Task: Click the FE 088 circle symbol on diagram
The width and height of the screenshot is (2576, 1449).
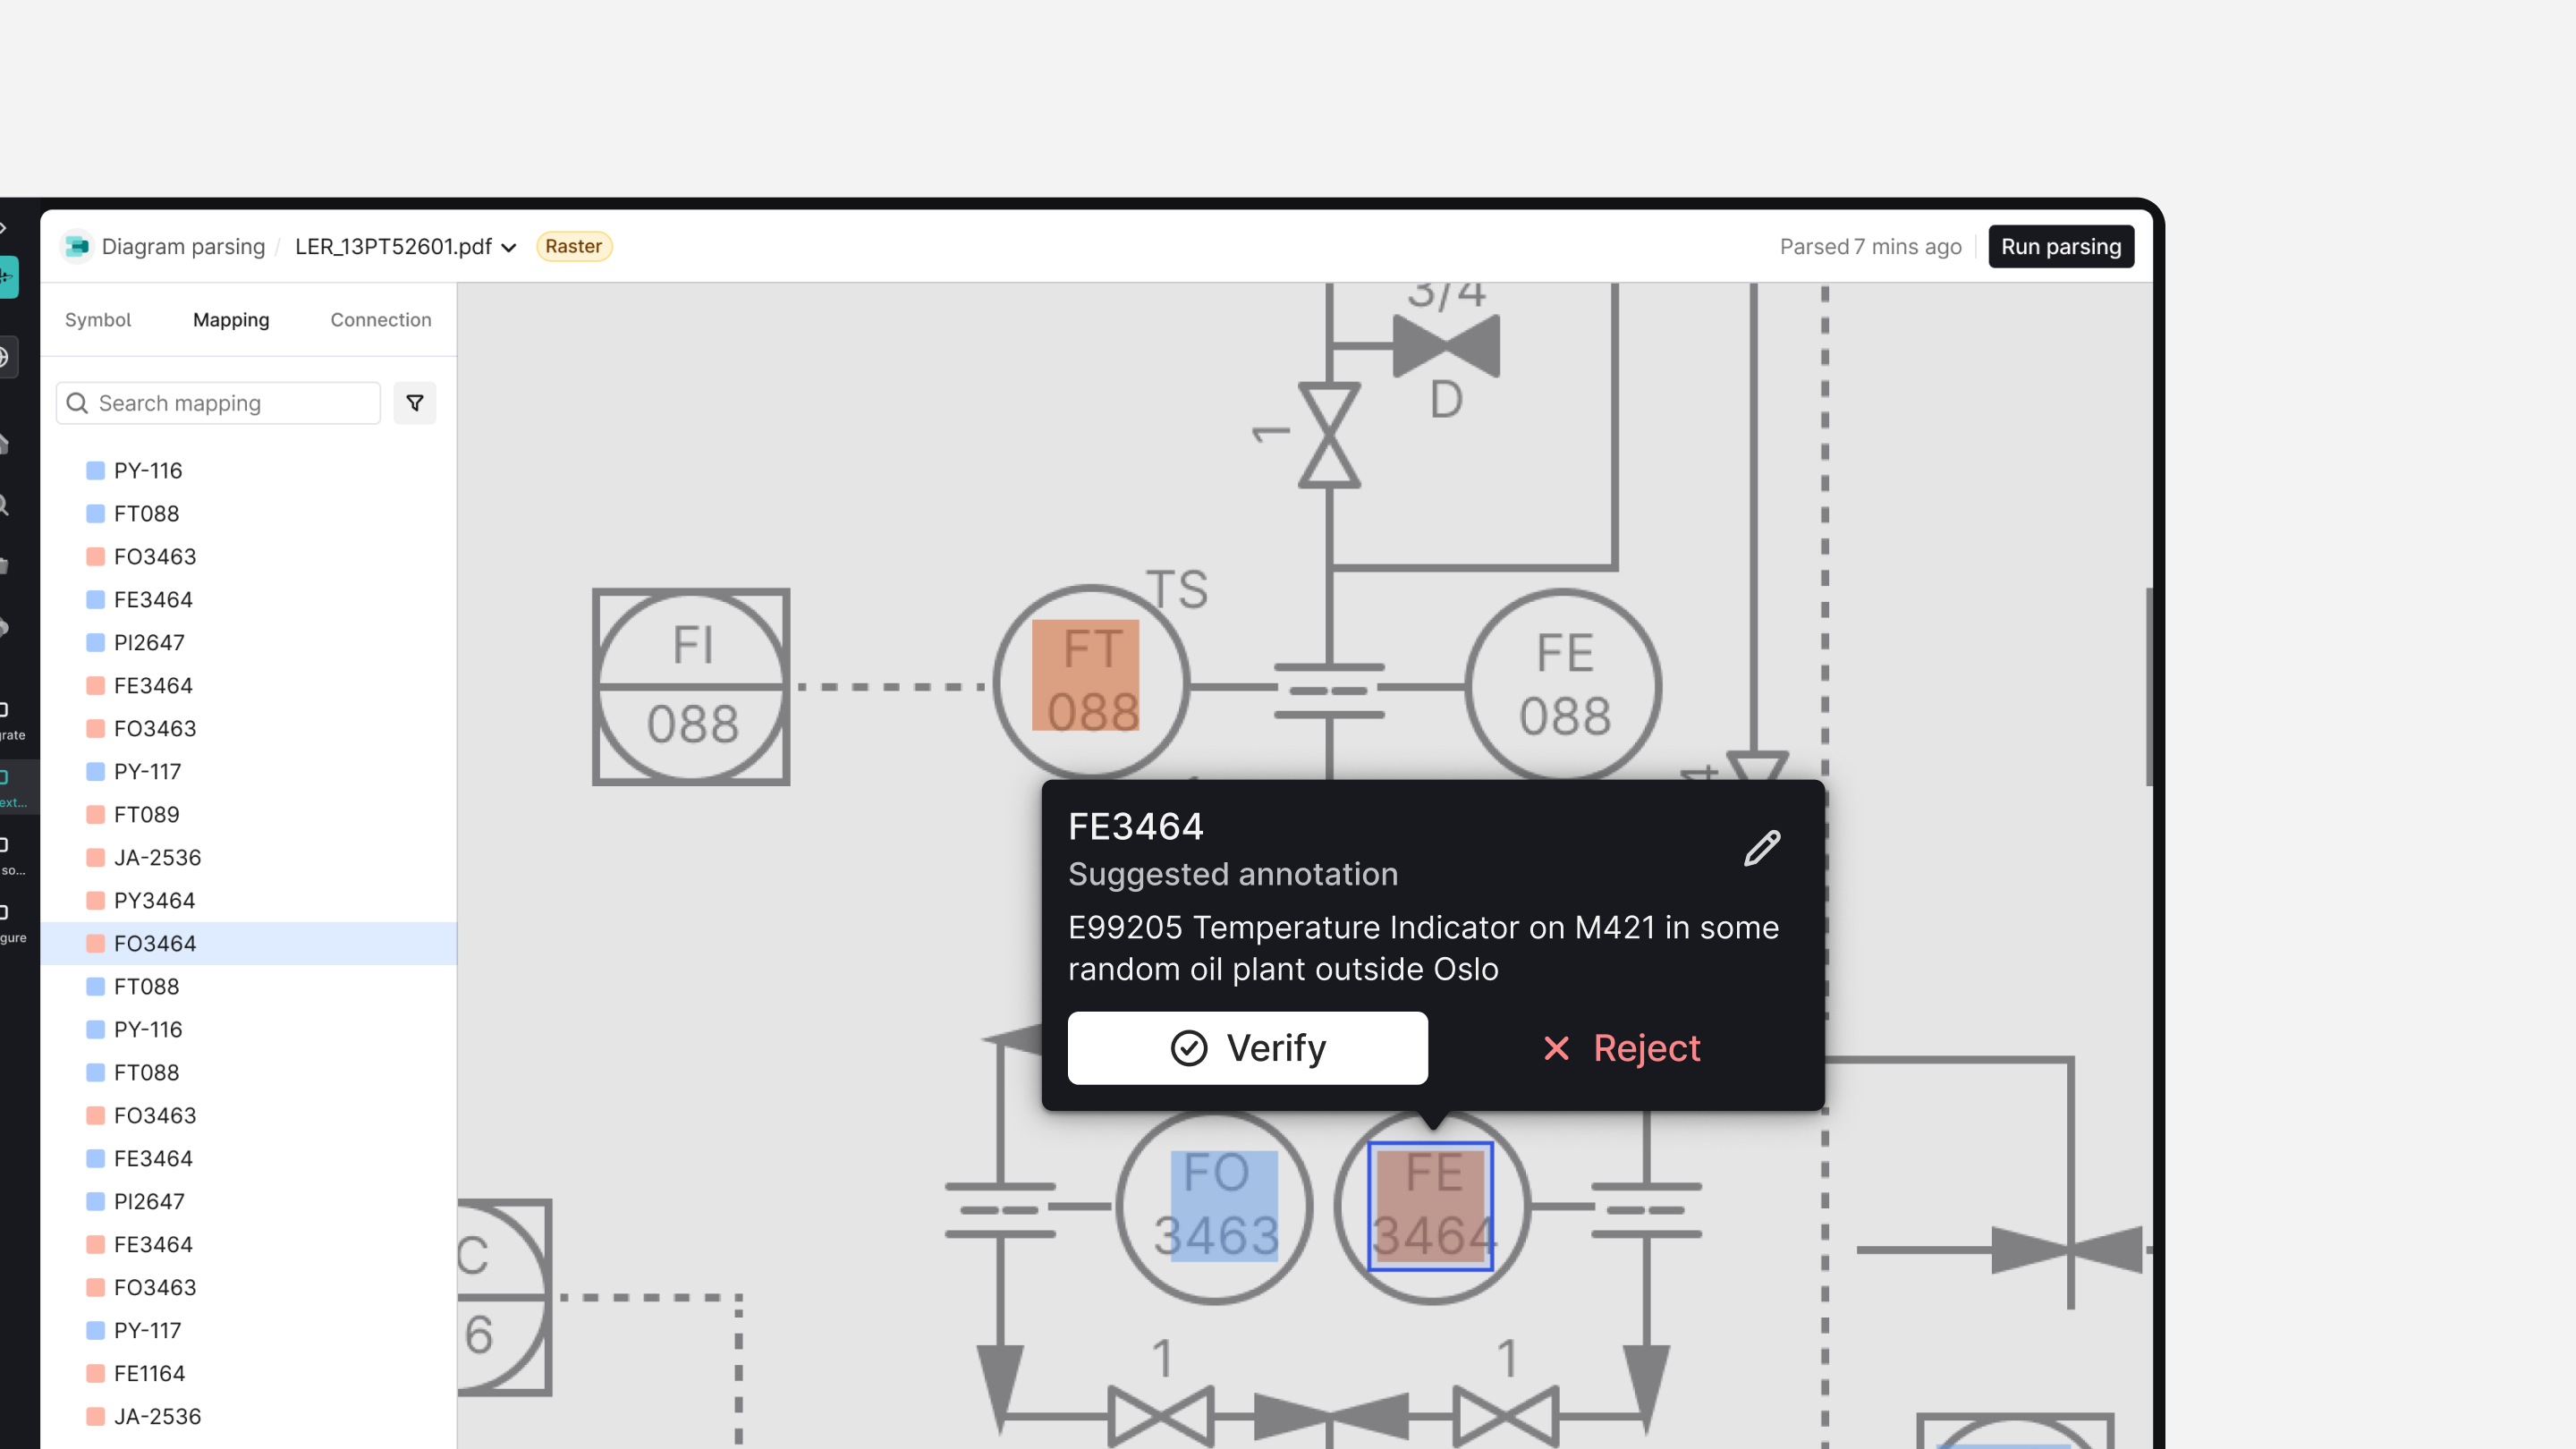Action: pos(1564,685)
